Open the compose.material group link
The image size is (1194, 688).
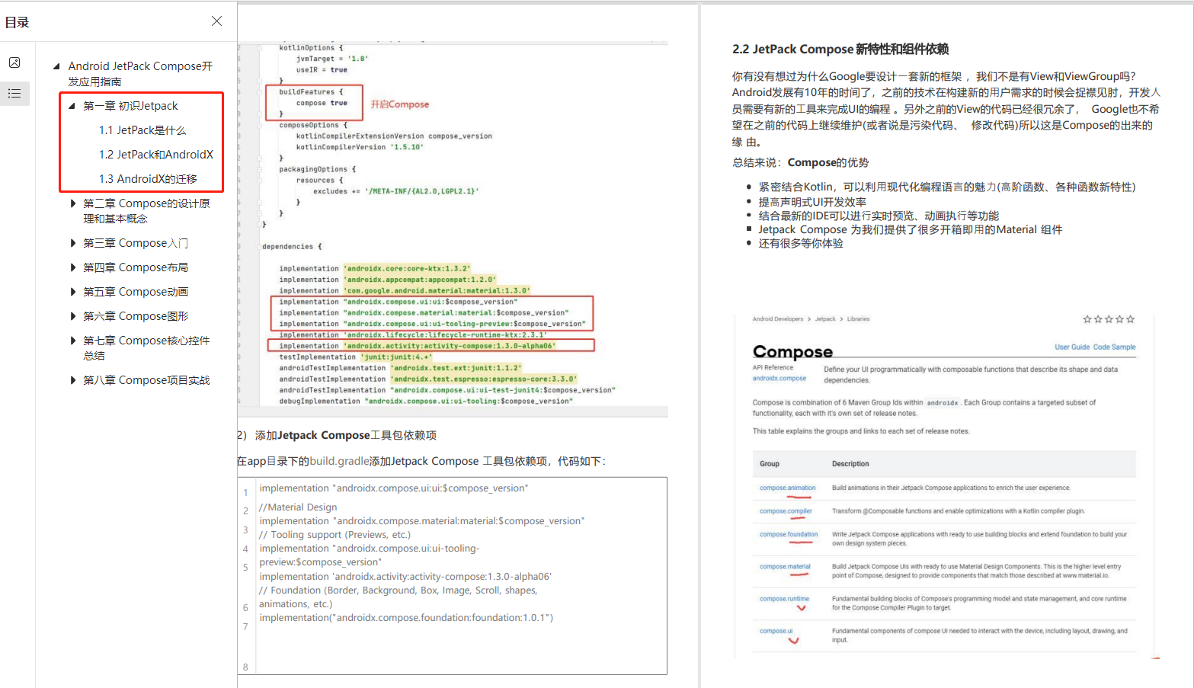785,566
